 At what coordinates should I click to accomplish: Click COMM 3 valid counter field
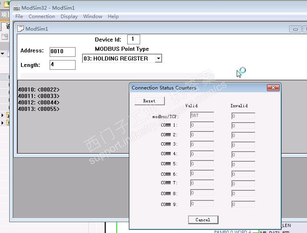(x=202, y=144)
